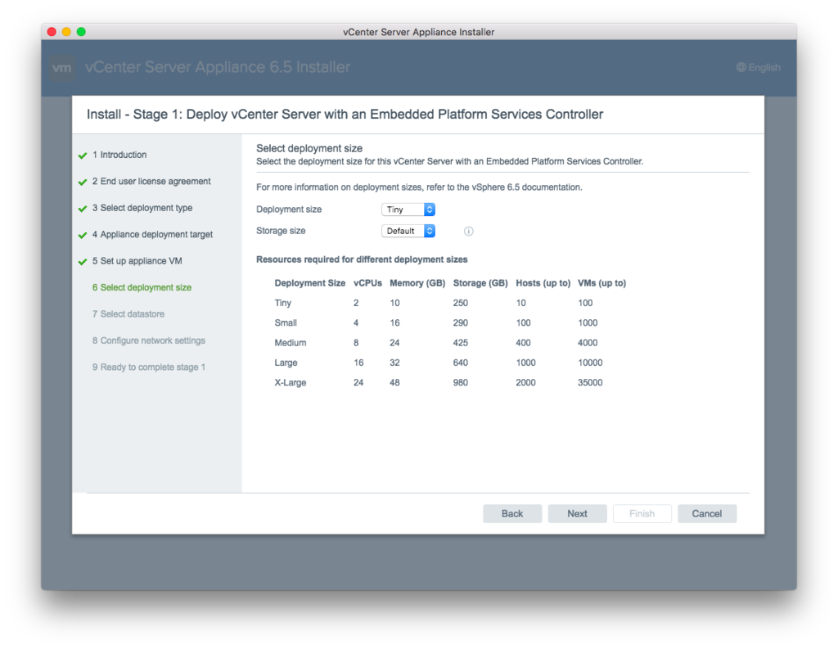Go to step 1 Introduction
This screenshot has width=838, height=649.
(x=119, y=155)
